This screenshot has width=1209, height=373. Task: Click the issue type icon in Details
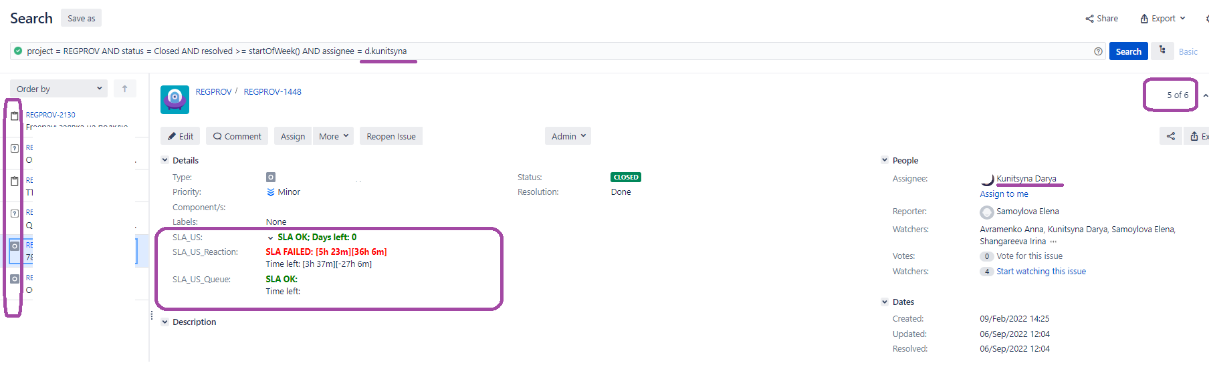[271, 177]
